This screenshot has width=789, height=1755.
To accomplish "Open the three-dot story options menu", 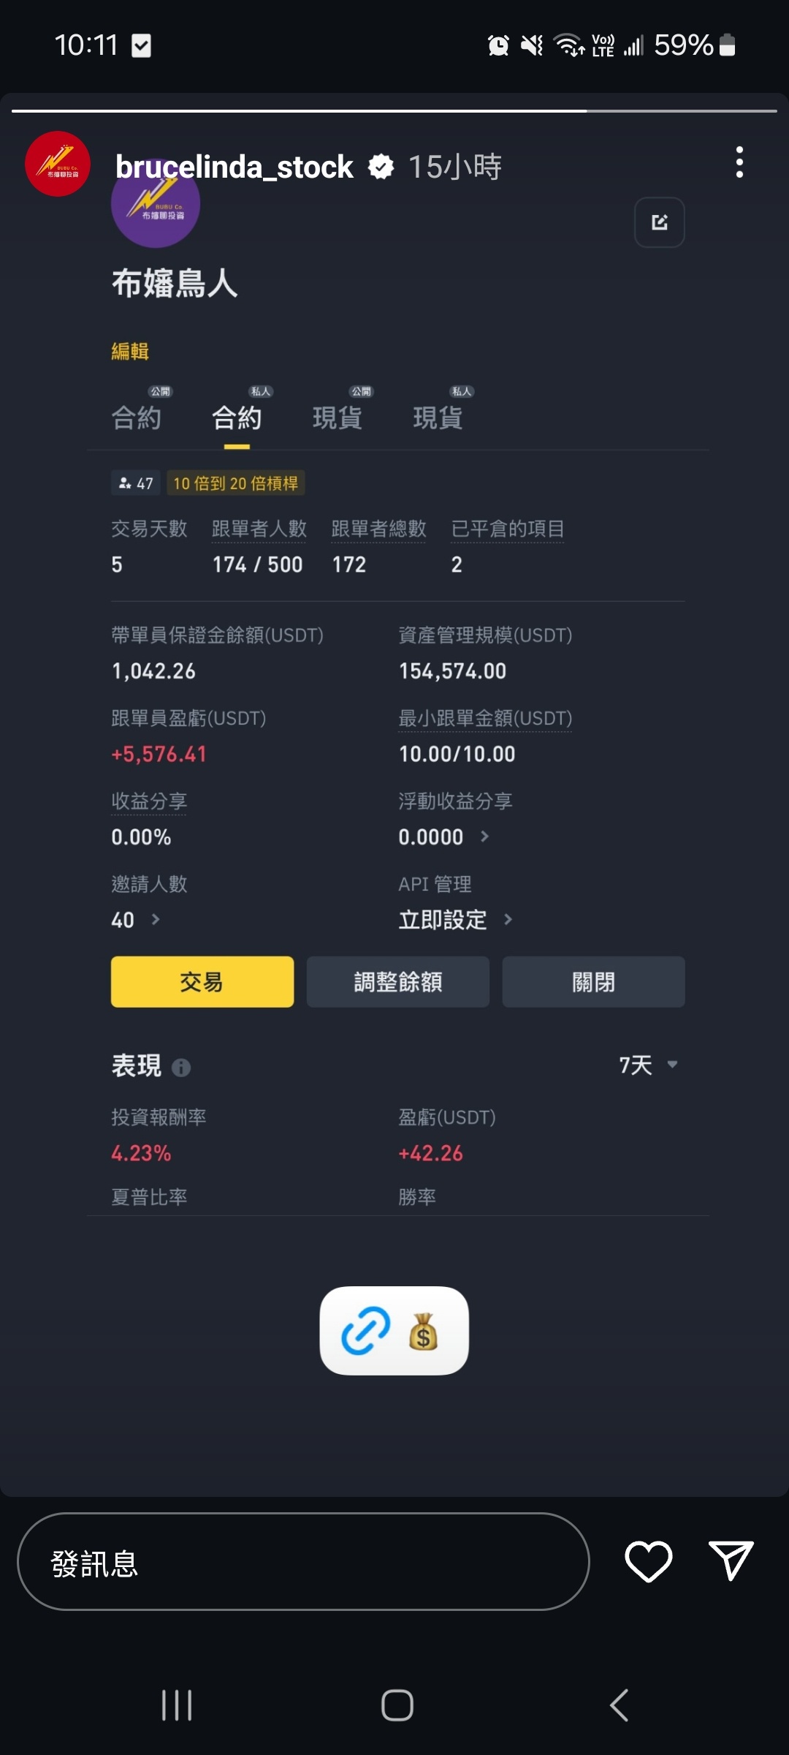I will coord(739,162).
